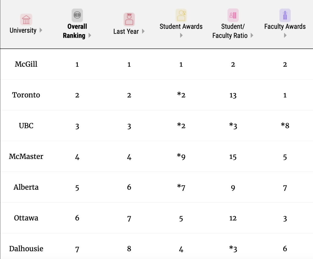Click the University building icon

26,19
